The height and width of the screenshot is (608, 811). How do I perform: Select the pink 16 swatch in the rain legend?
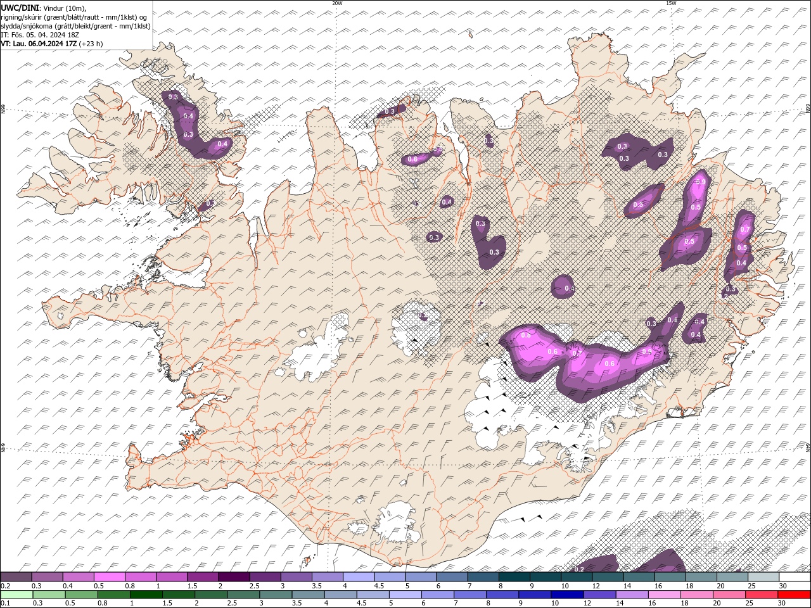click(665, 595)
